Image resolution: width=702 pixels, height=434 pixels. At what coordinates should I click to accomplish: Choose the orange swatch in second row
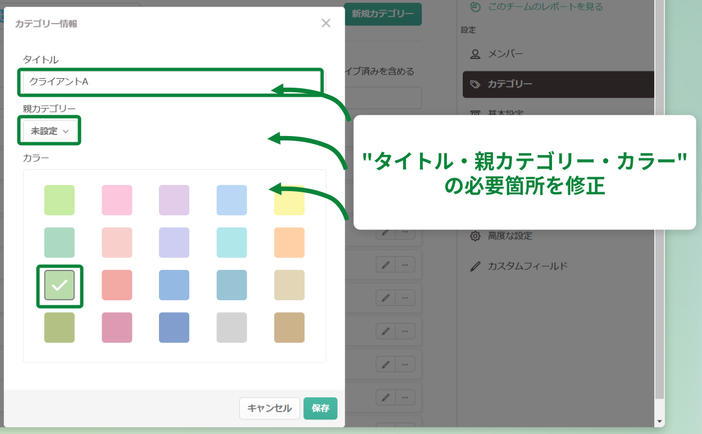(x=289, y=243)
